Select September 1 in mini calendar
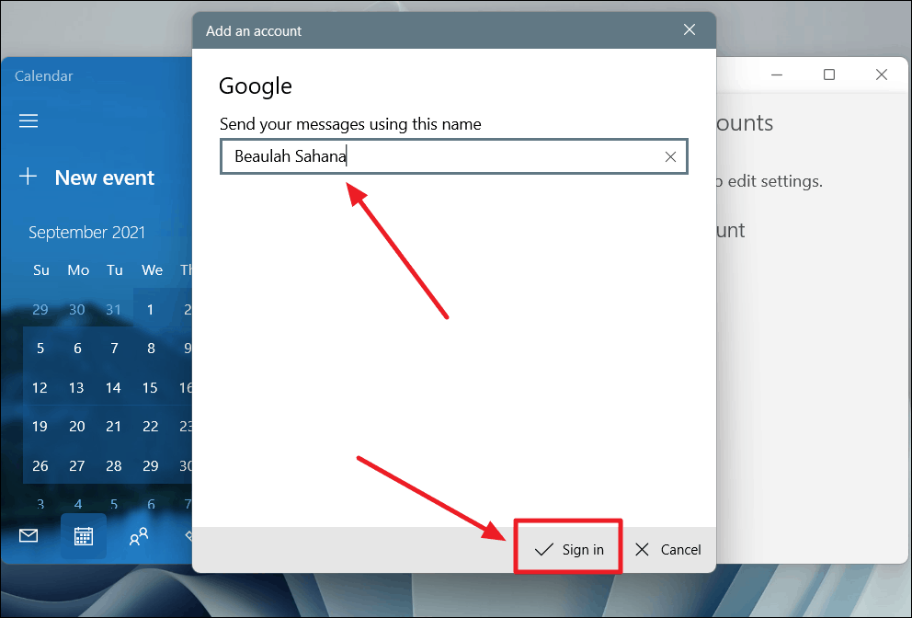 point(150,309)
